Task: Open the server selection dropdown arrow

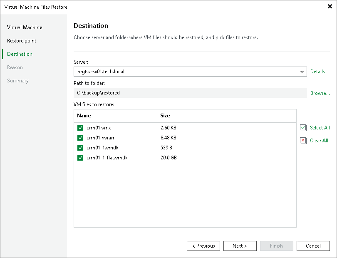Action: (302, 71)
